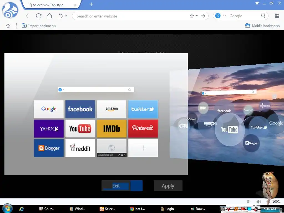Select the Blogger tile in classic preview
This screenshot has height=213, width=284.
(49, 148)
